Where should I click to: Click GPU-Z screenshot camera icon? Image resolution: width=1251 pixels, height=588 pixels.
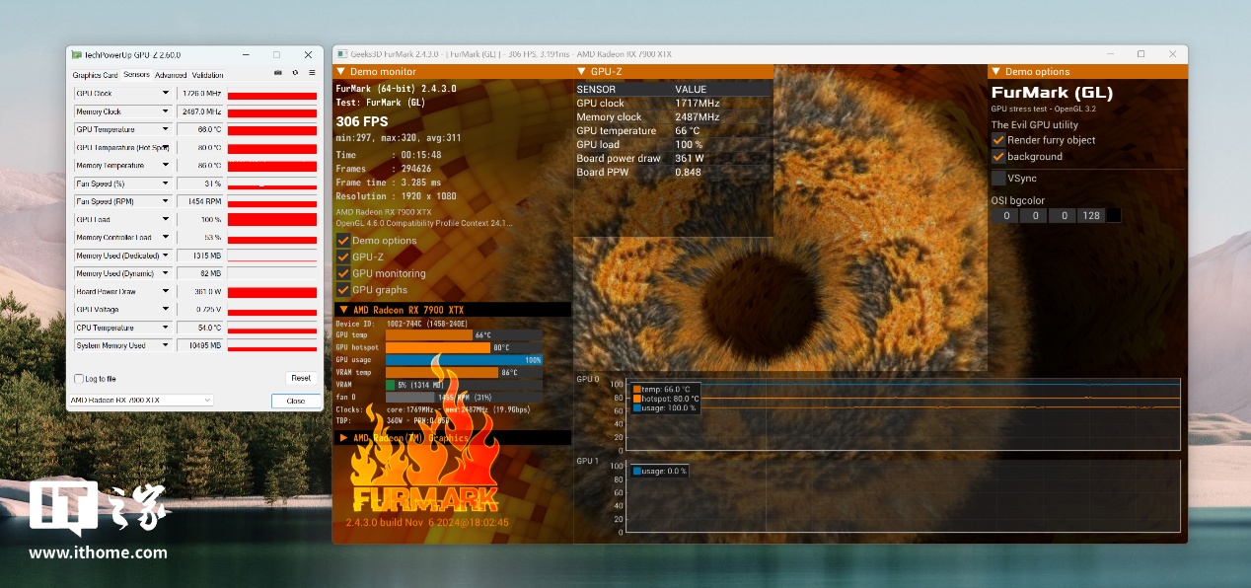(278, 73)
